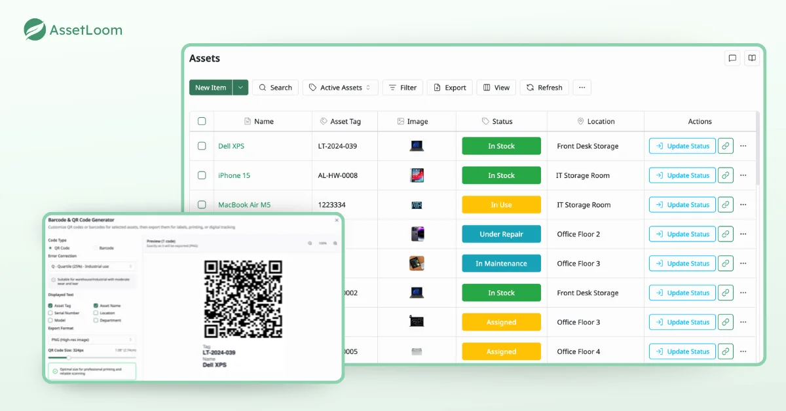Update Status for iPhone 15
Viewport: 786px width, 411px height.
(x=682, y=175)
